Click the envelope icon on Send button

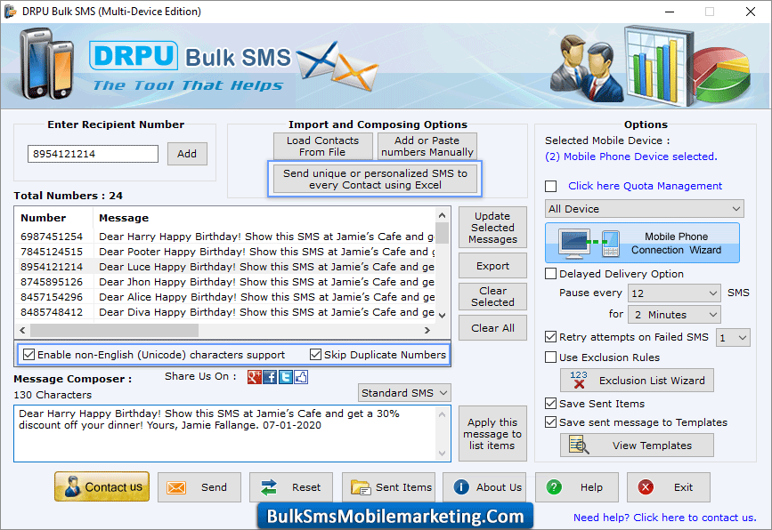point(176,487)
